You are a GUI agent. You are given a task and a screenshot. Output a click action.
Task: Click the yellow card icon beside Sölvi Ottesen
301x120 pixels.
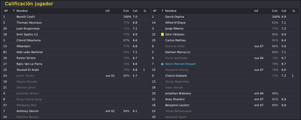pyautogui.click(x=162, y=34)
